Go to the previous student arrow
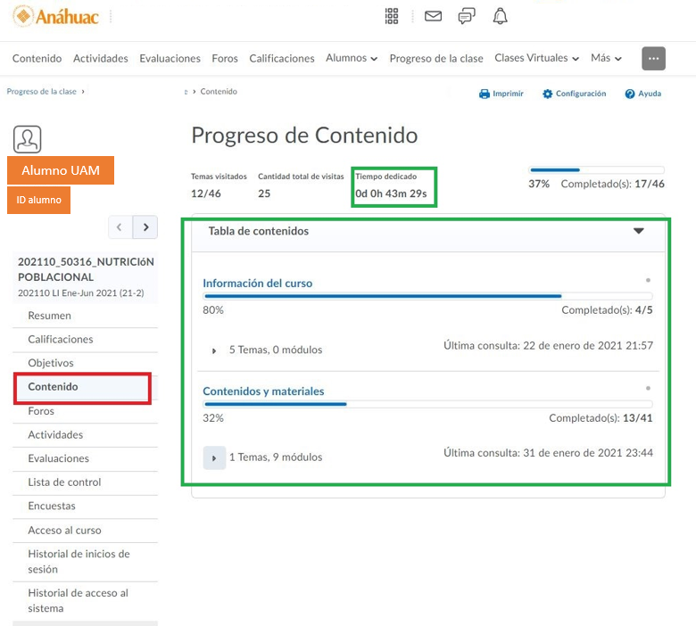 coord(120,227)
